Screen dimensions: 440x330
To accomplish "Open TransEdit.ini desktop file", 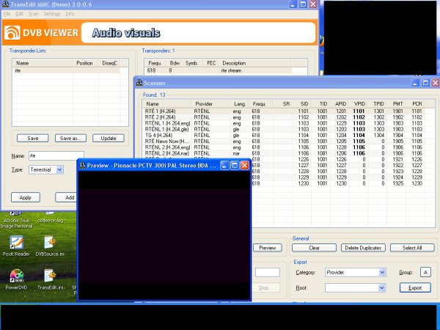I will pos(51,279).
